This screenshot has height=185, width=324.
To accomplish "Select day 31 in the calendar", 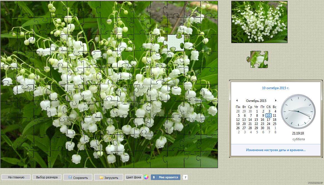I will click(268, 128).
